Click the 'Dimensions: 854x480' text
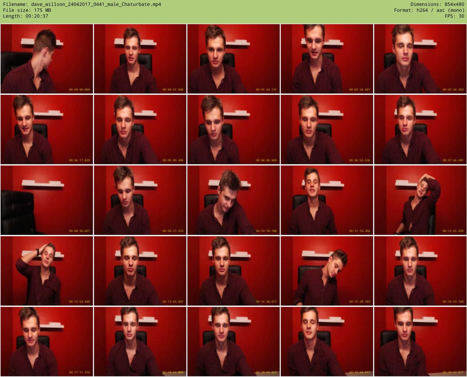467x377 pixels. (x=437, y=4)
